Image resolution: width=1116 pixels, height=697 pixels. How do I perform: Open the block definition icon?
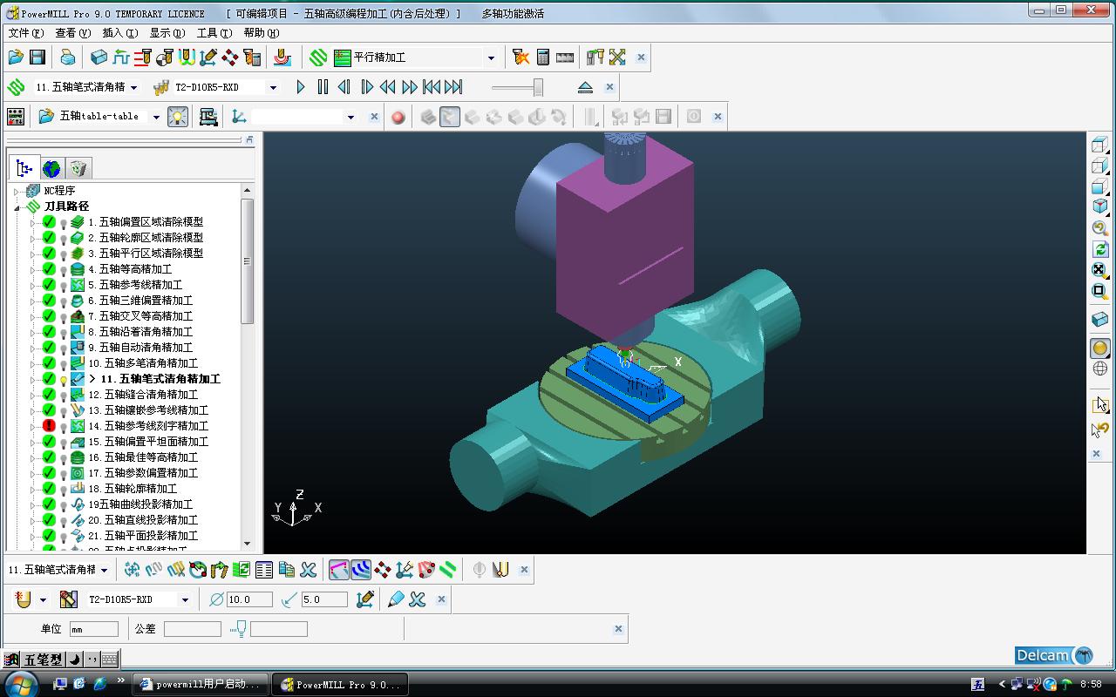click(x=99, y=58)
